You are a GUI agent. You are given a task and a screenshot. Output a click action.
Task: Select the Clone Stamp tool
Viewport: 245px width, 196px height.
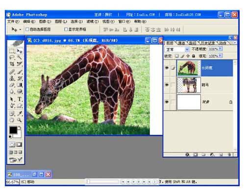12,78
